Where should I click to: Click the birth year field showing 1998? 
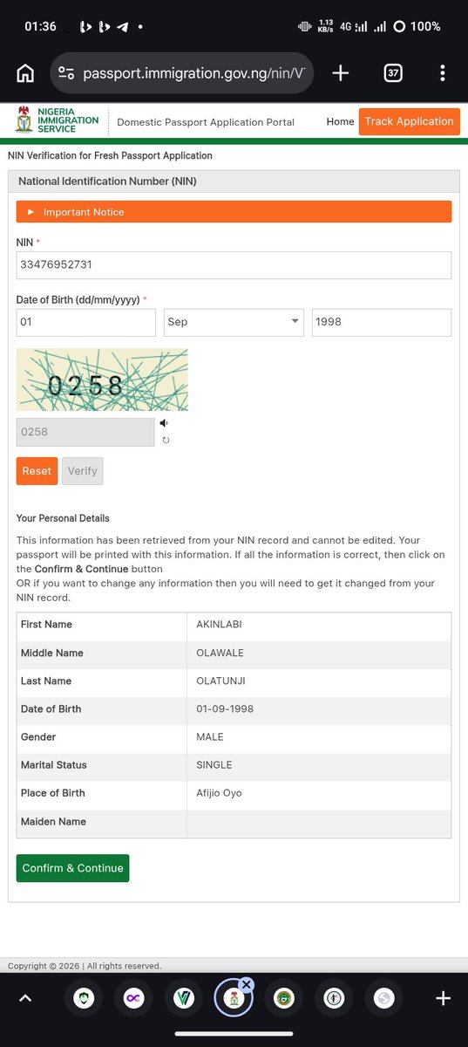(382, 322)
